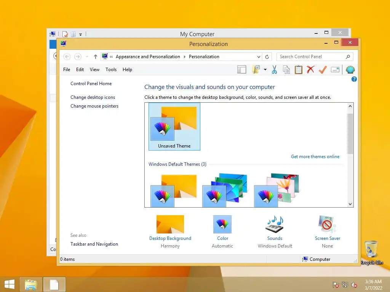This screenshot has width=390, height=292.
Task: Click the red X Delete icon
Action: click(310, 70)
